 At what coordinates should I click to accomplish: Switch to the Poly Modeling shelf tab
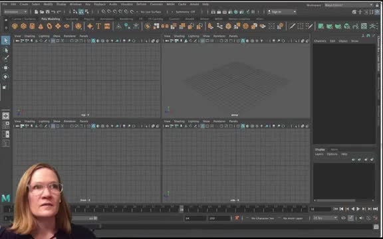coord(51,19)
